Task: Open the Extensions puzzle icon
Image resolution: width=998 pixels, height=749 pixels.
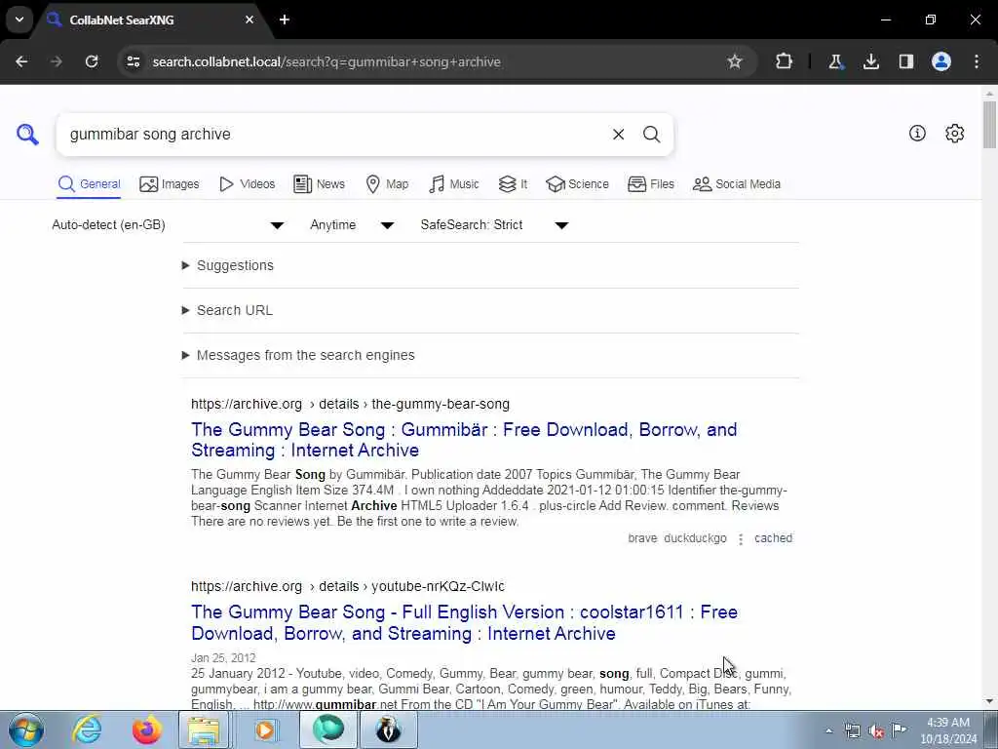Action: coord(785,61)
